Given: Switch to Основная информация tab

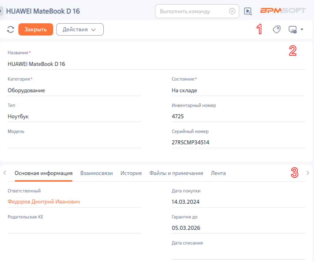Looking at the screenshot, I should pyautogui.click(x=44, y=173).
